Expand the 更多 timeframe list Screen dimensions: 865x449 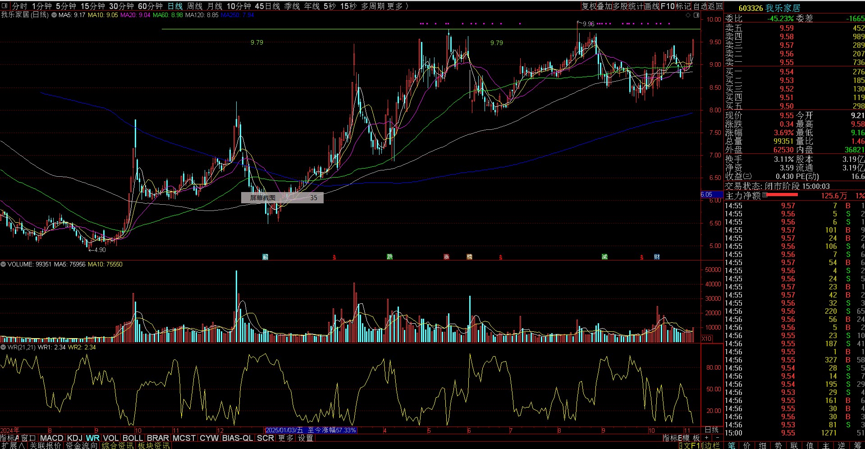pyautogui.click(x=398, y=6)
